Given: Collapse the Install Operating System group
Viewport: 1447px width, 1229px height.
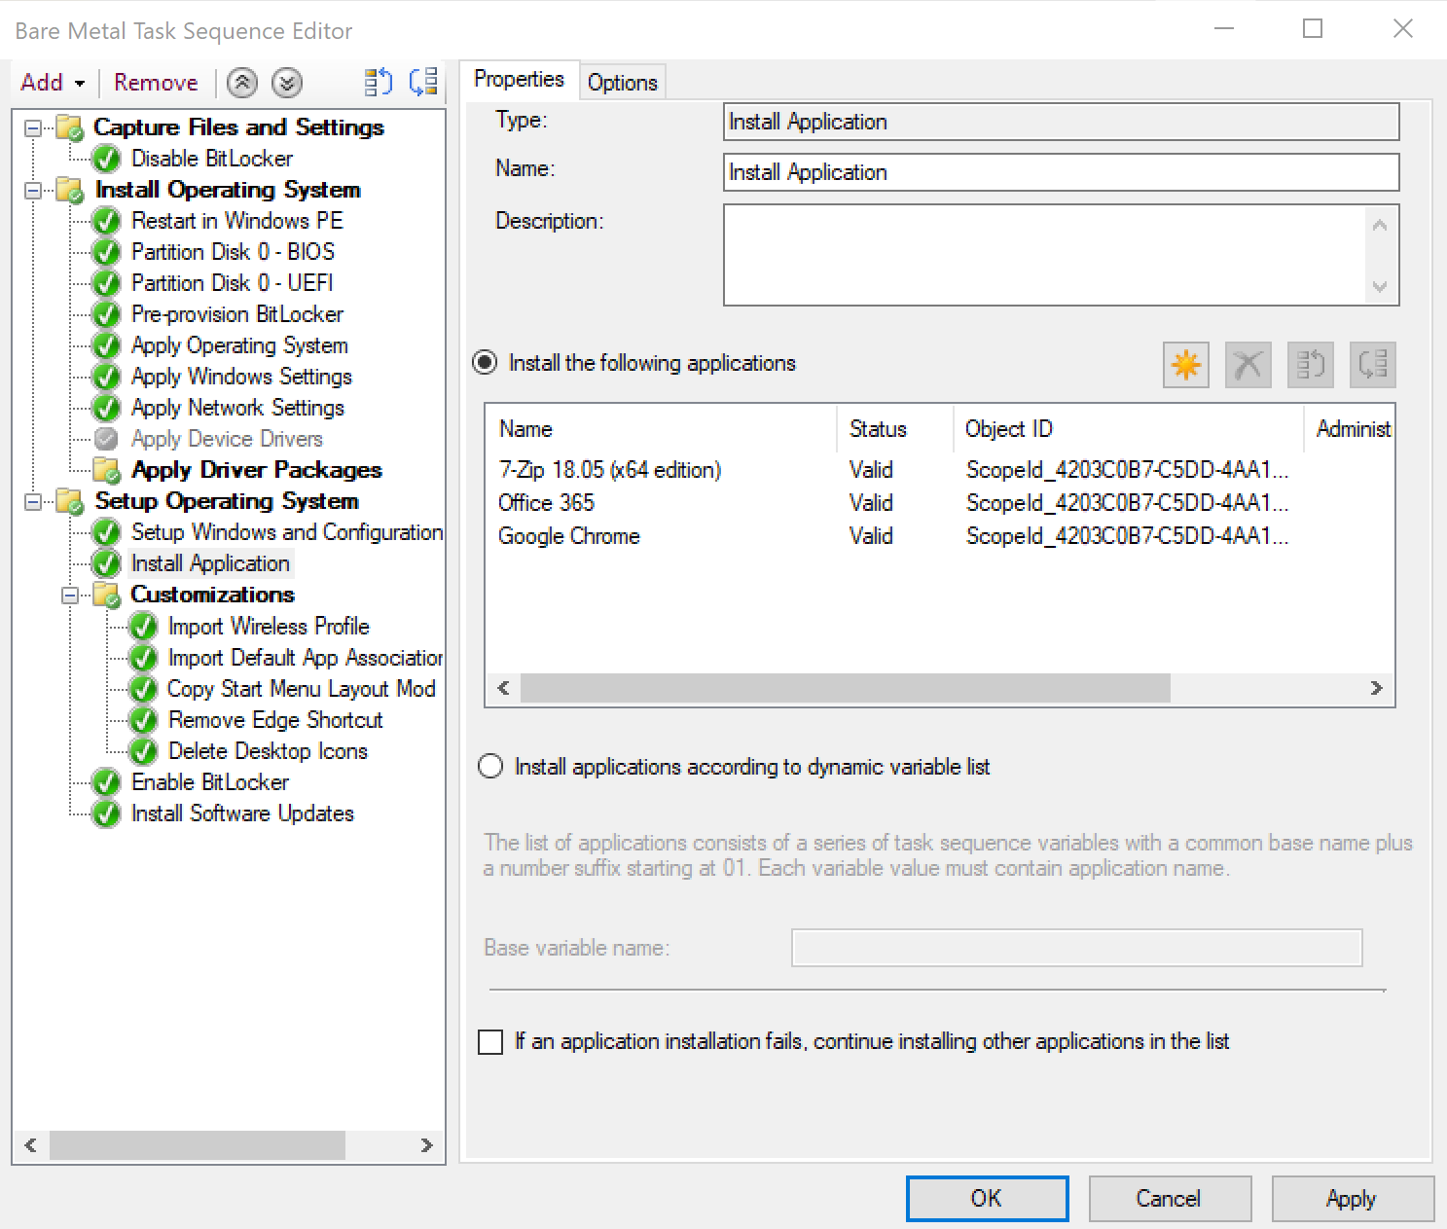Looking at the screenshot, I should click(x=33, y=190).
